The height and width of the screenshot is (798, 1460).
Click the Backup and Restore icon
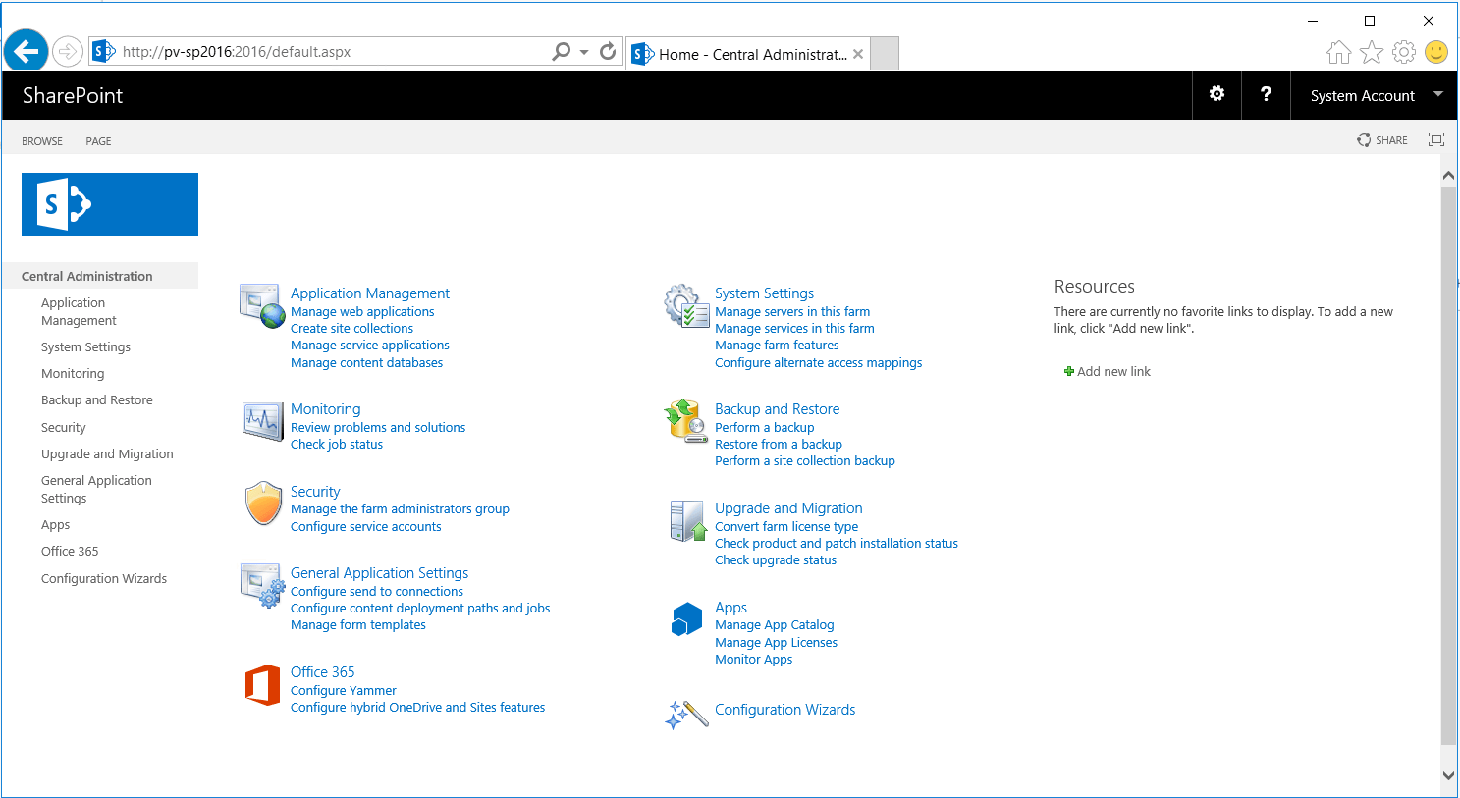tap(686, 421)
